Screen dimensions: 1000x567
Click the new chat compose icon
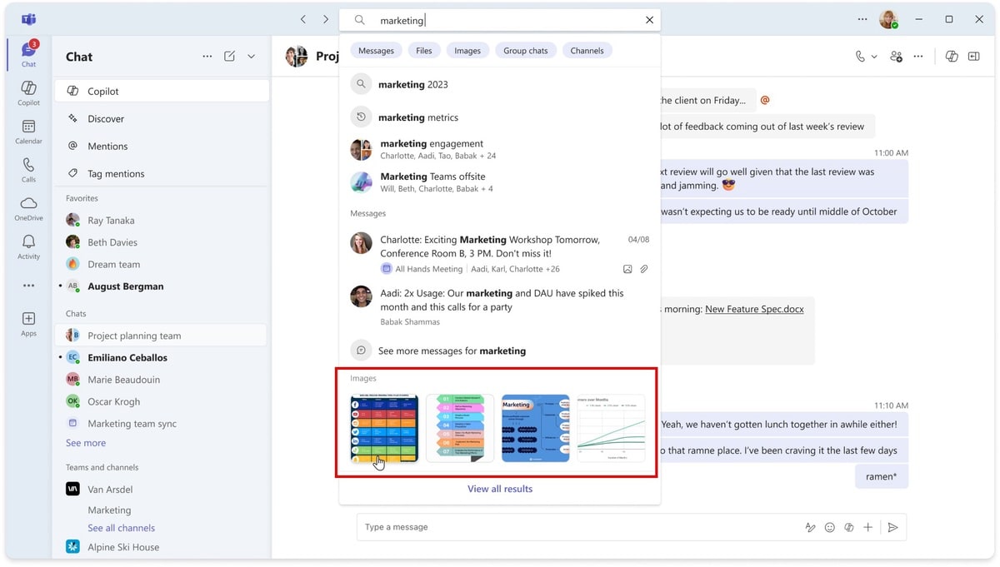(229, 57)
